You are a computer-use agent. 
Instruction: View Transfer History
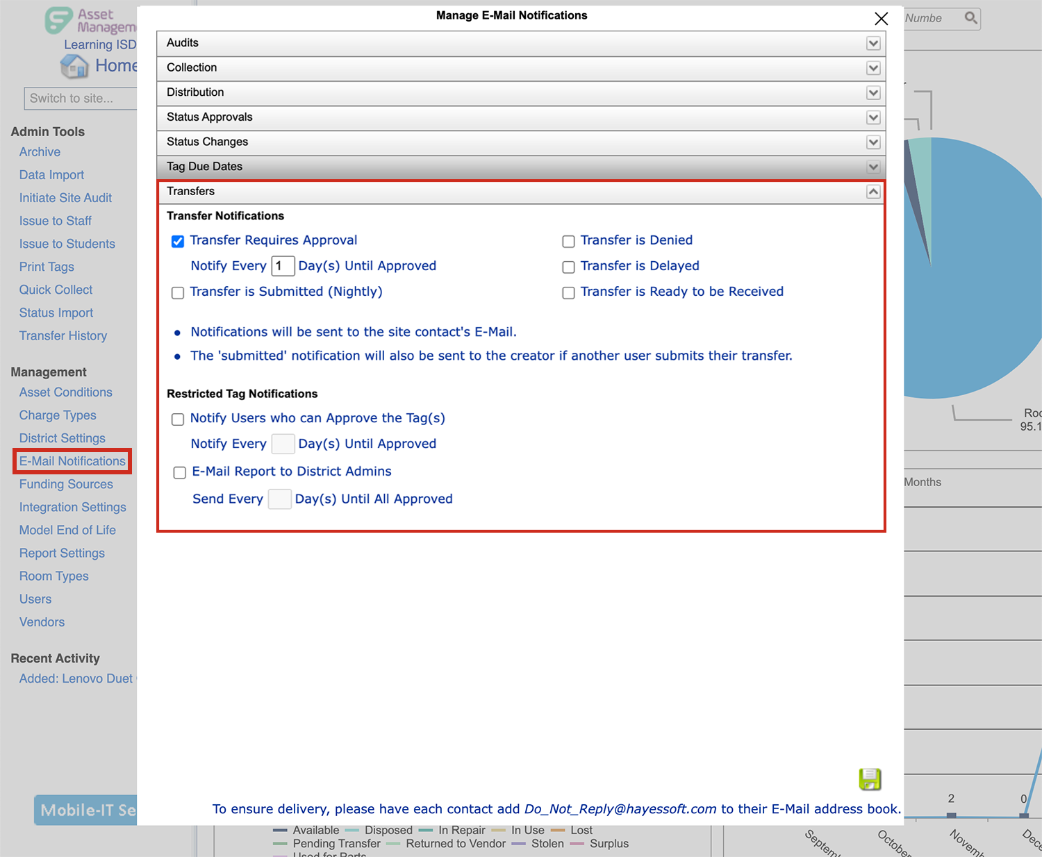click(x=63, y=335)
